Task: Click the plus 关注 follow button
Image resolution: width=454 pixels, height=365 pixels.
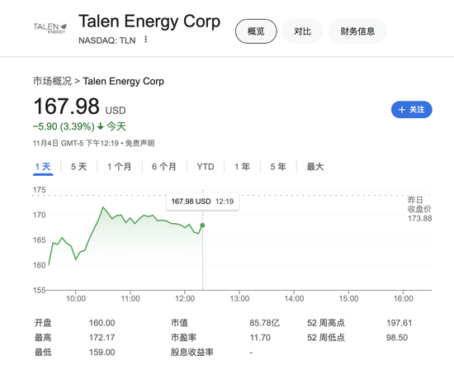Action: pos(411,110)
